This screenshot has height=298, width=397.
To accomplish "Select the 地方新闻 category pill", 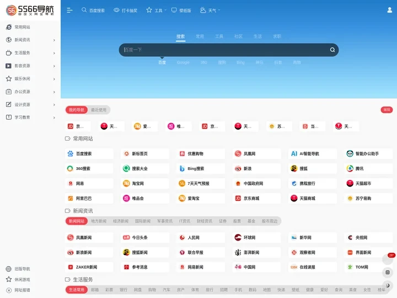I will click(99, 221).
